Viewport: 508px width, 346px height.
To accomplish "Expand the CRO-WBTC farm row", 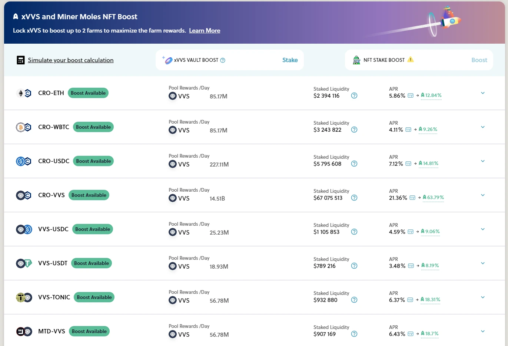I will click(483, 127).
